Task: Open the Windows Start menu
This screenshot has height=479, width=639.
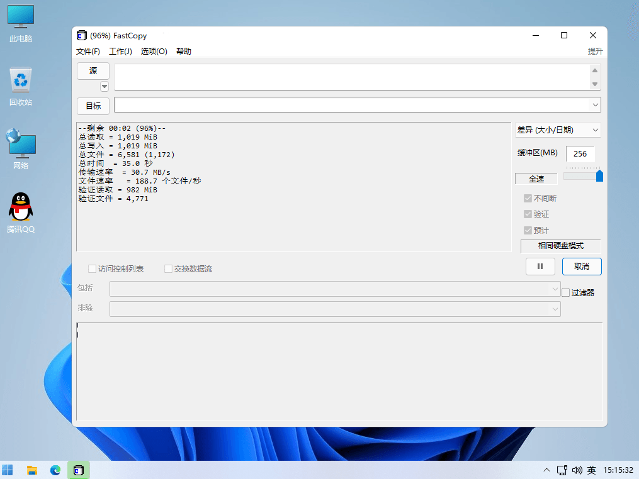Action: (8, 470)
